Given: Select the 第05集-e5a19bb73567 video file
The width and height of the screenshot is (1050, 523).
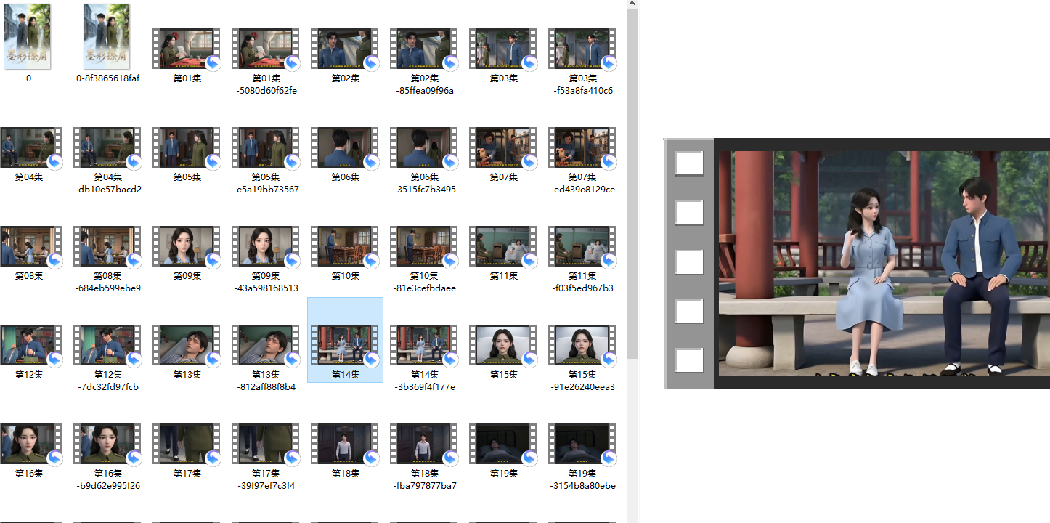Looking at the screenshot, I should click(x=266, y=147).
